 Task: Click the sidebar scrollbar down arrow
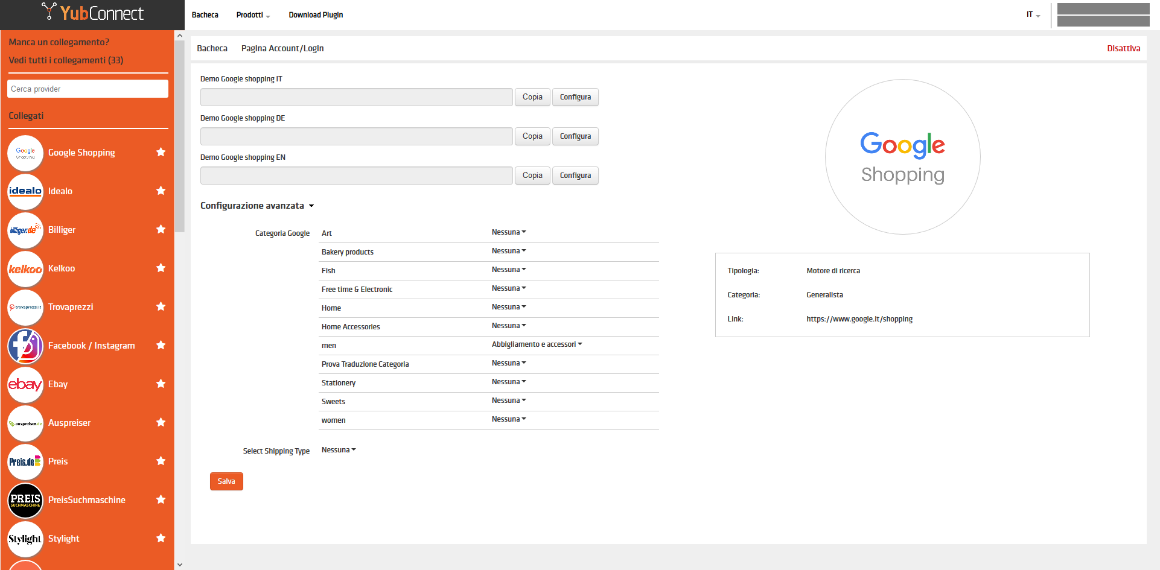coord(179,565)
